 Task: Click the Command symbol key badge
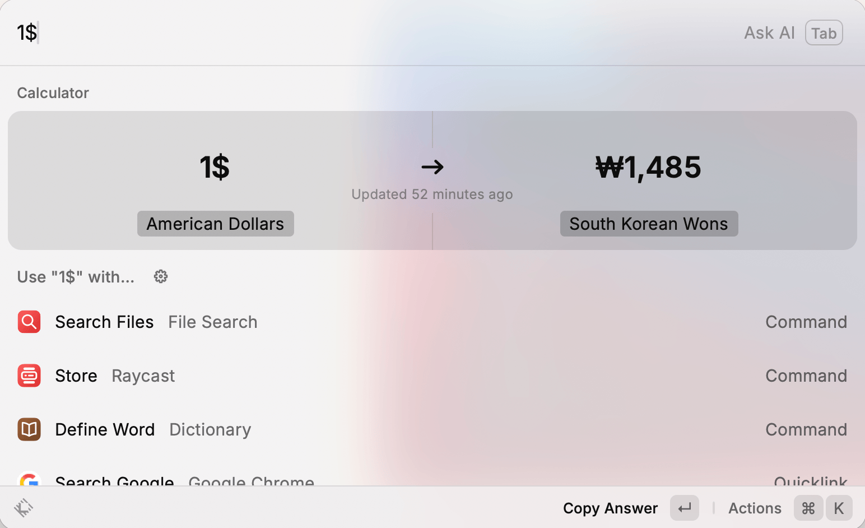(808, 508)
